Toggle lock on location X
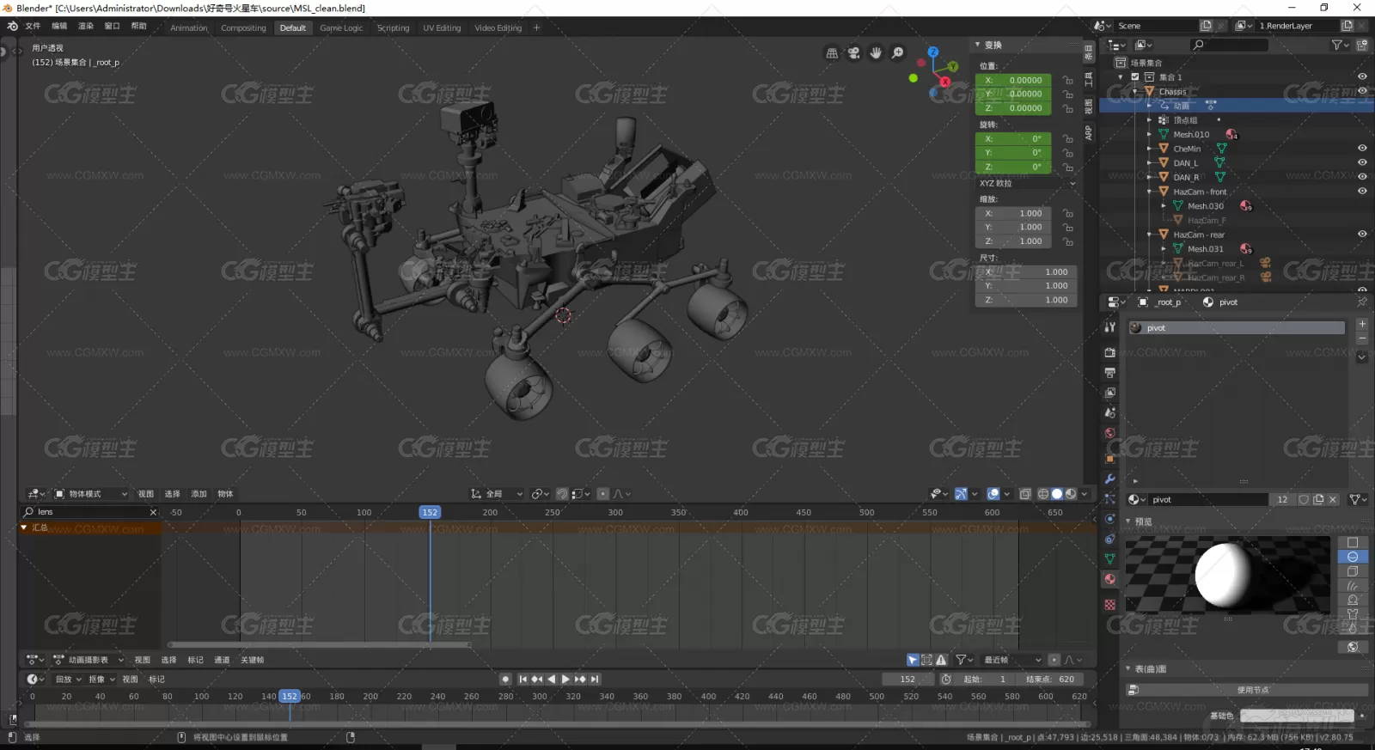1375x750 pixels. click(1067, 81)
